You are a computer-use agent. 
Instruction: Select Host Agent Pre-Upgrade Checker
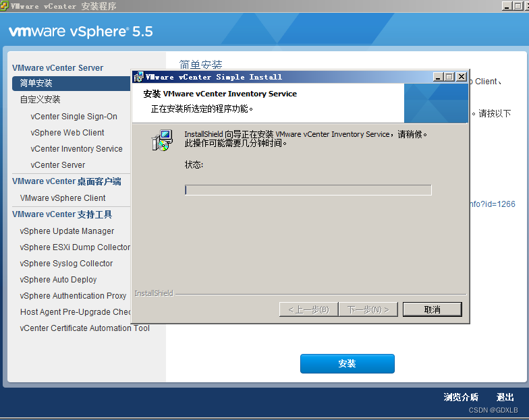point(76,311)
